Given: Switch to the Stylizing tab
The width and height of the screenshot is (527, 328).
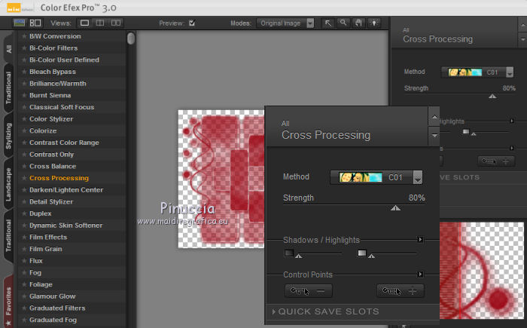Looking at the screenshot, I should 8,136.
